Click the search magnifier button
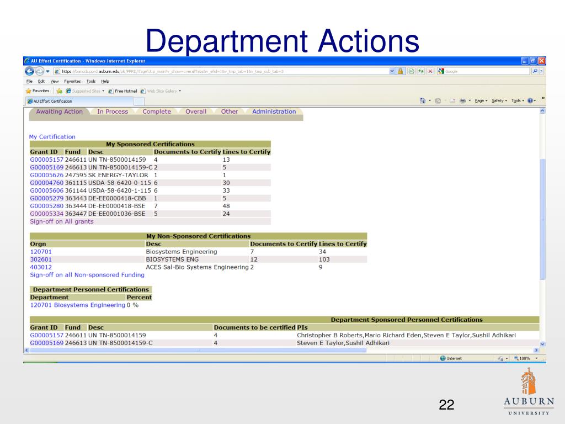The image size is (565, 424). click(x=535, y=71)
